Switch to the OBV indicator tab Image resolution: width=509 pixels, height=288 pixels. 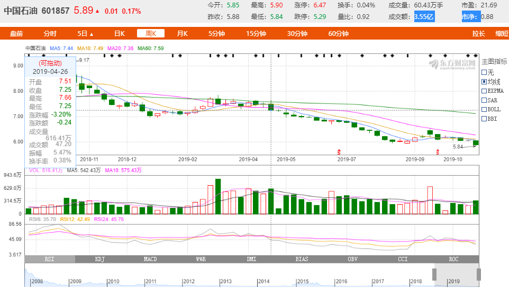(352, 259)
